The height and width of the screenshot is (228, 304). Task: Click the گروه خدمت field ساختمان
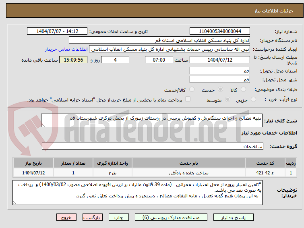coord(153,146)
